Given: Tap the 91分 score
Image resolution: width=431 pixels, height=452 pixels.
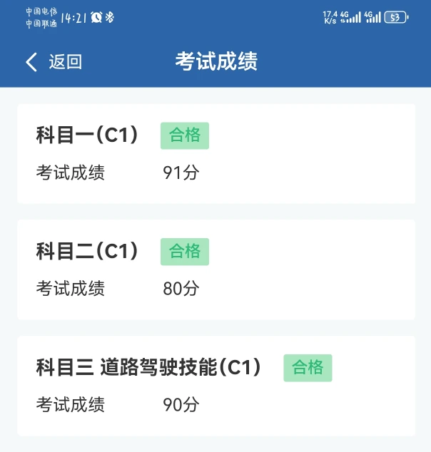Looking at the screenshot, I should pos(181,173).
